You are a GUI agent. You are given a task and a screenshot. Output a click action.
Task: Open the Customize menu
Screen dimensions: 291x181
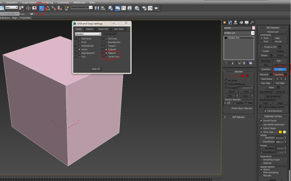point(63,2)
